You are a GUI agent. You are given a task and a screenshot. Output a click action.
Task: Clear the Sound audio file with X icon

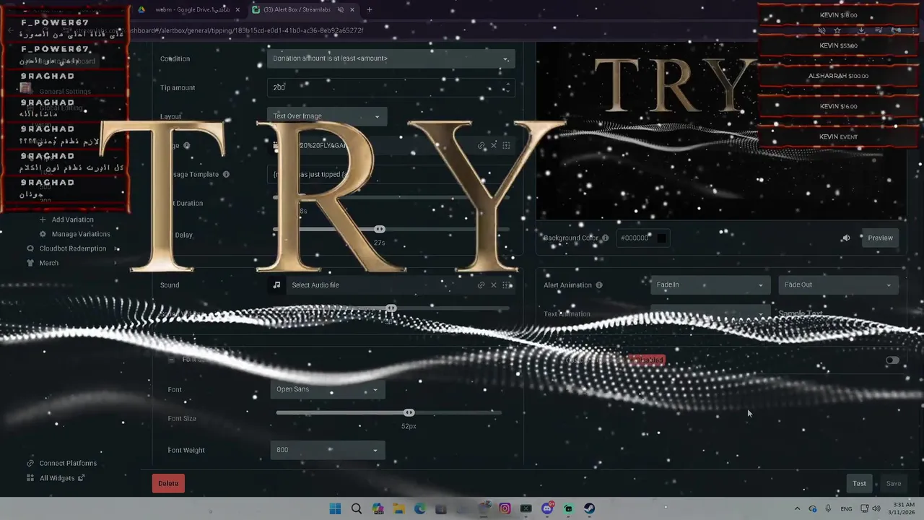494,285
